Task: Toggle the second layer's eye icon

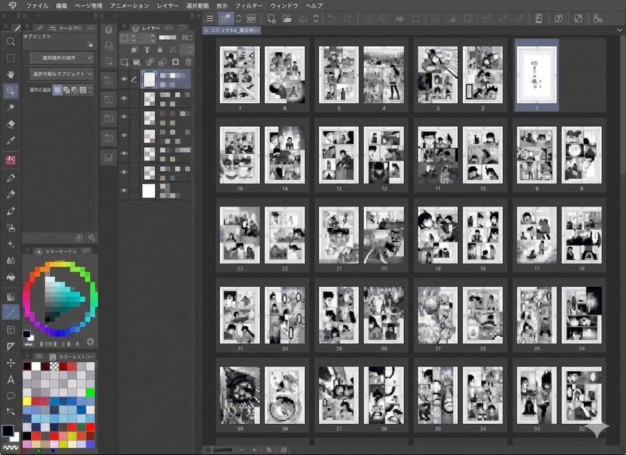Action: [x=124, y=98]
